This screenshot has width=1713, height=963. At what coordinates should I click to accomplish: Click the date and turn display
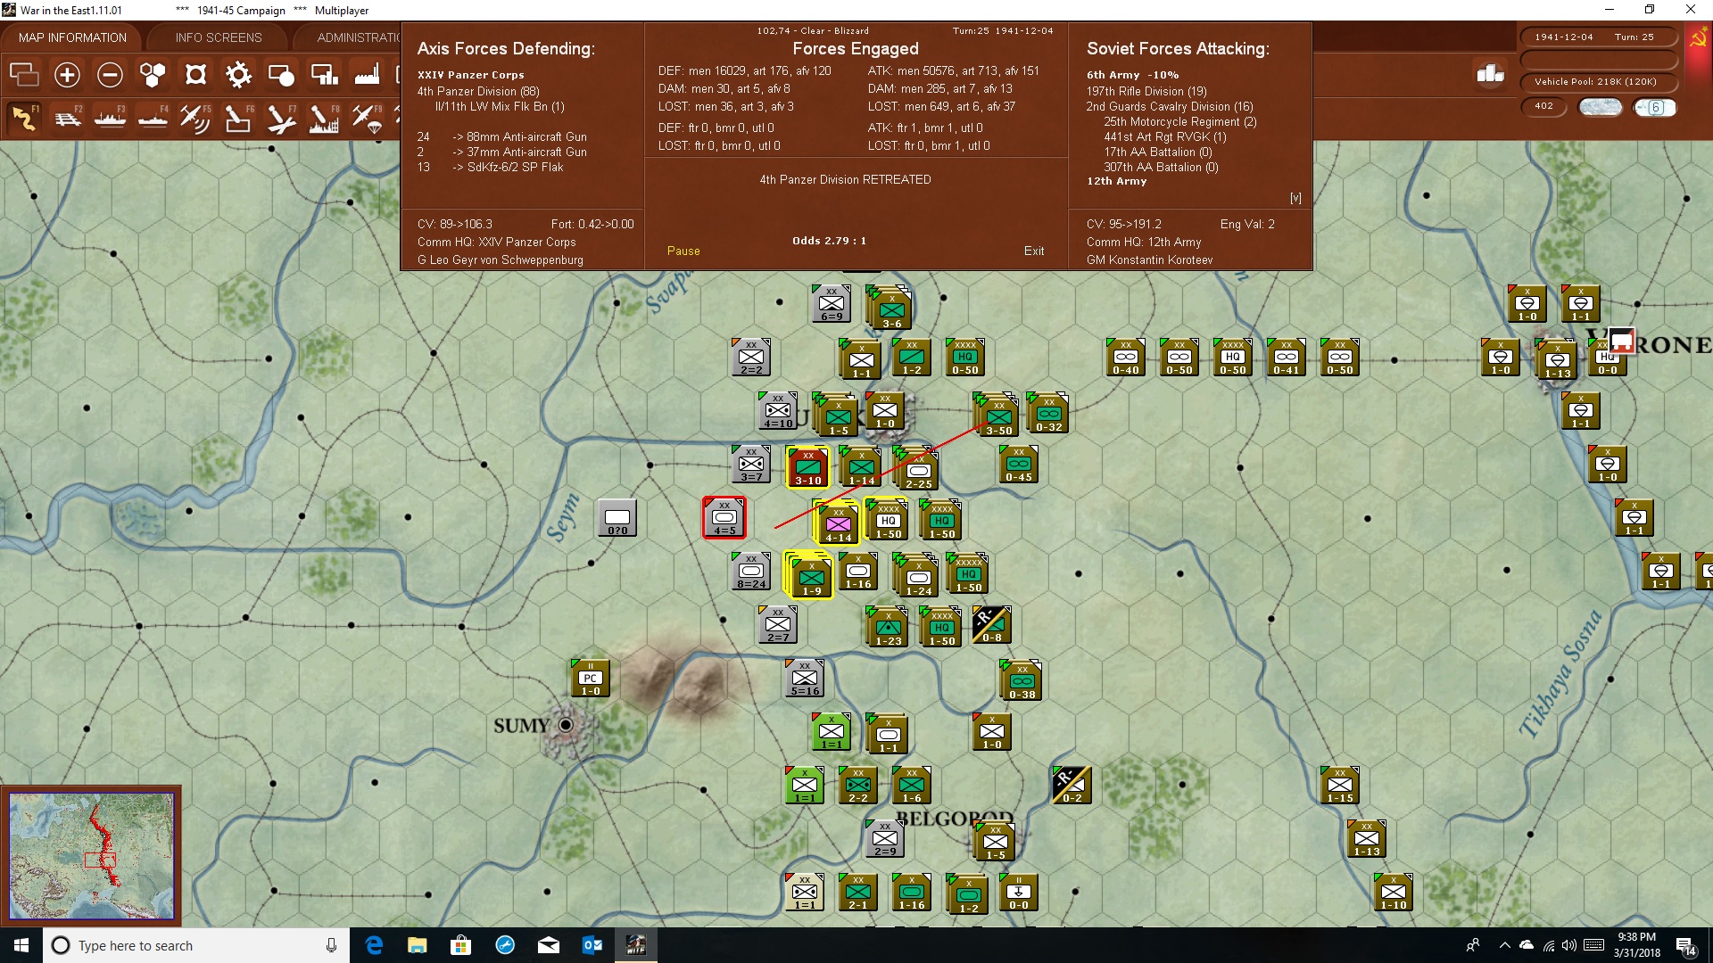click(x=1597, y=37)
